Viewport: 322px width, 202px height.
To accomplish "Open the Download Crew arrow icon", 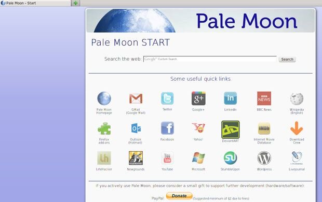I will [x=297, y=128].
